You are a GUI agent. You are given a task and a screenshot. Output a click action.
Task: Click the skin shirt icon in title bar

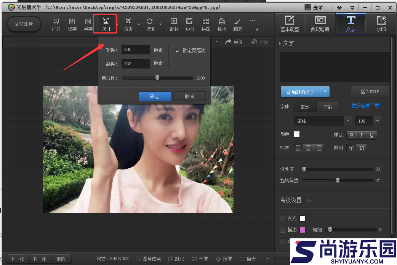tap(339, 8)
